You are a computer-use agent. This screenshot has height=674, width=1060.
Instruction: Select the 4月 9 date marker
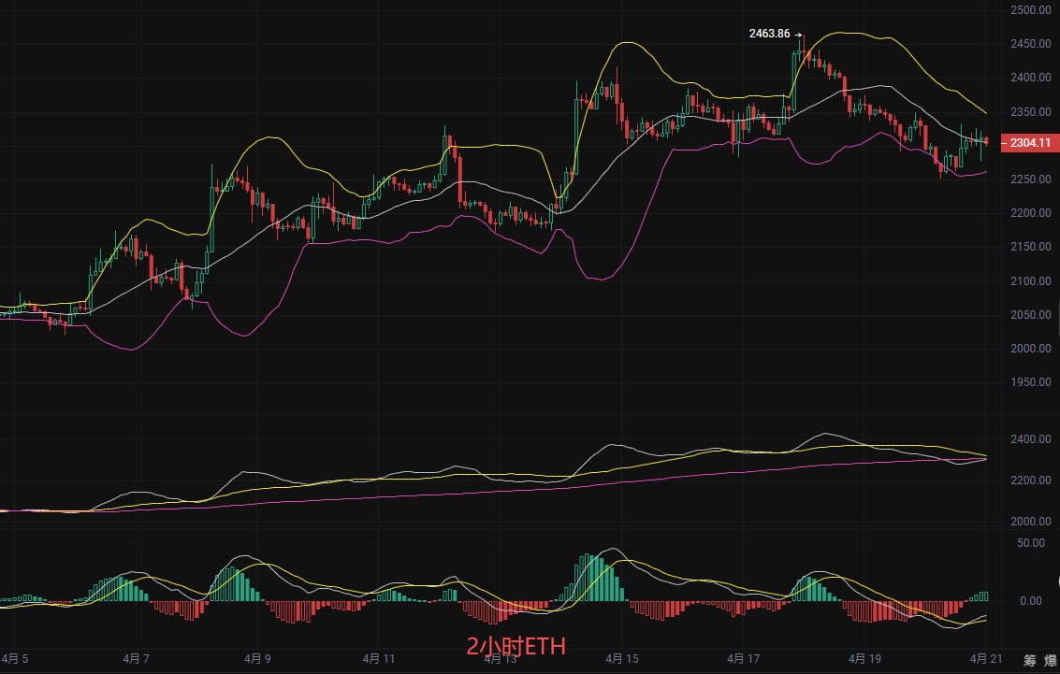(x=256, y=659)
